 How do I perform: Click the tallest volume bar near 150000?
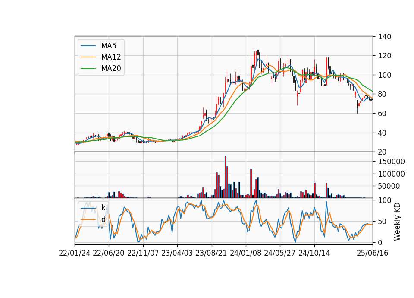226,177
